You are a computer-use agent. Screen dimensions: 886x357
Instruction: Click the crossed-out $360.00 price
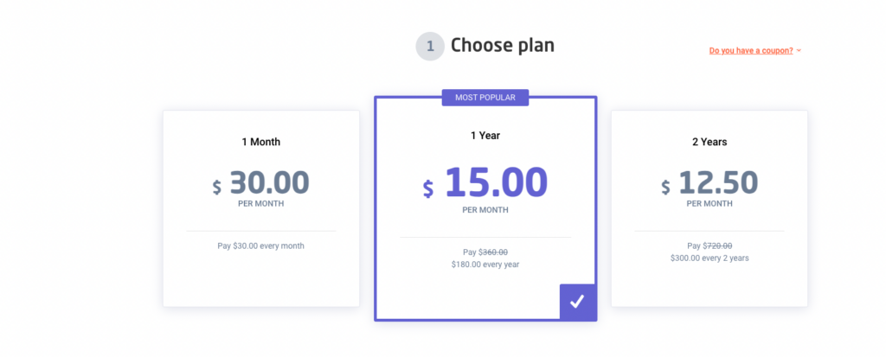[493, 252]
